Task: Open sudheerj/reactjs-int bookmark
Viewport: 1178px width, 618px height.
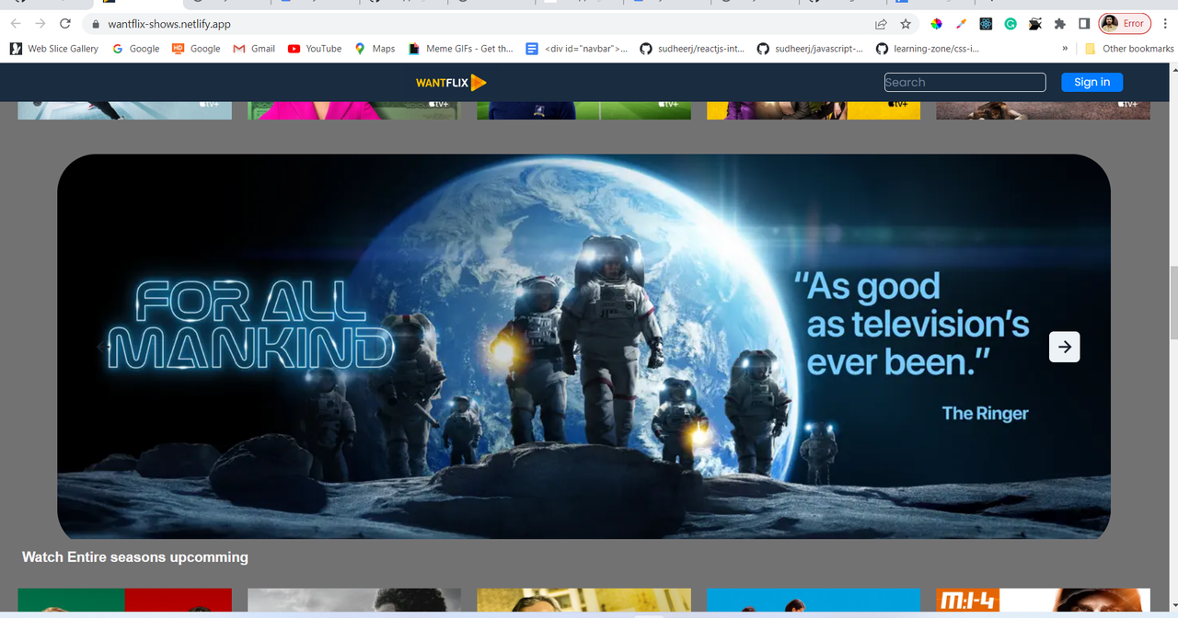Action: (692, 49)
